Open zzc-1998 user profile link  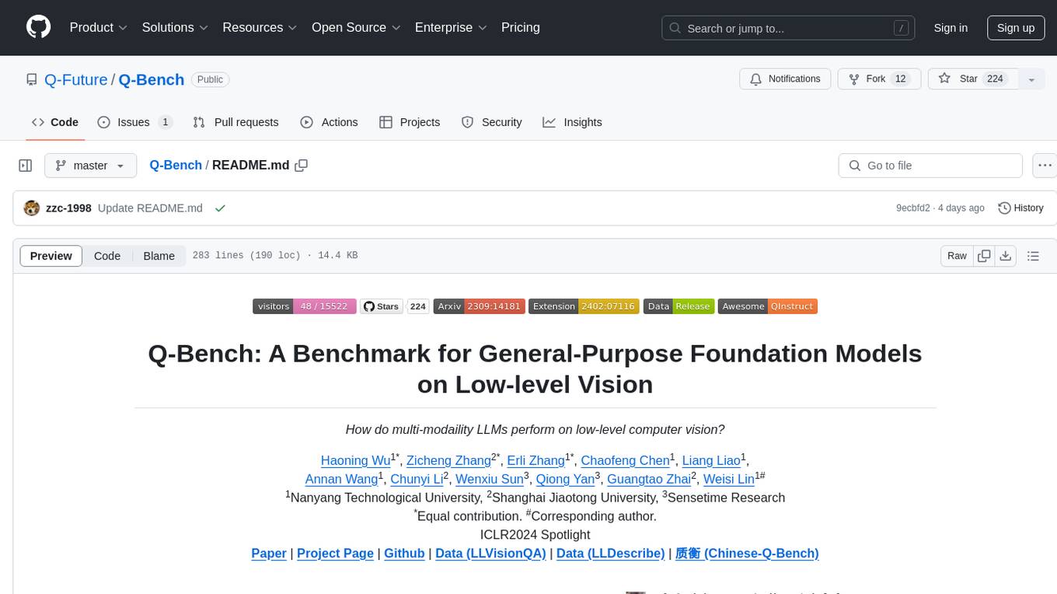(69, 208)
